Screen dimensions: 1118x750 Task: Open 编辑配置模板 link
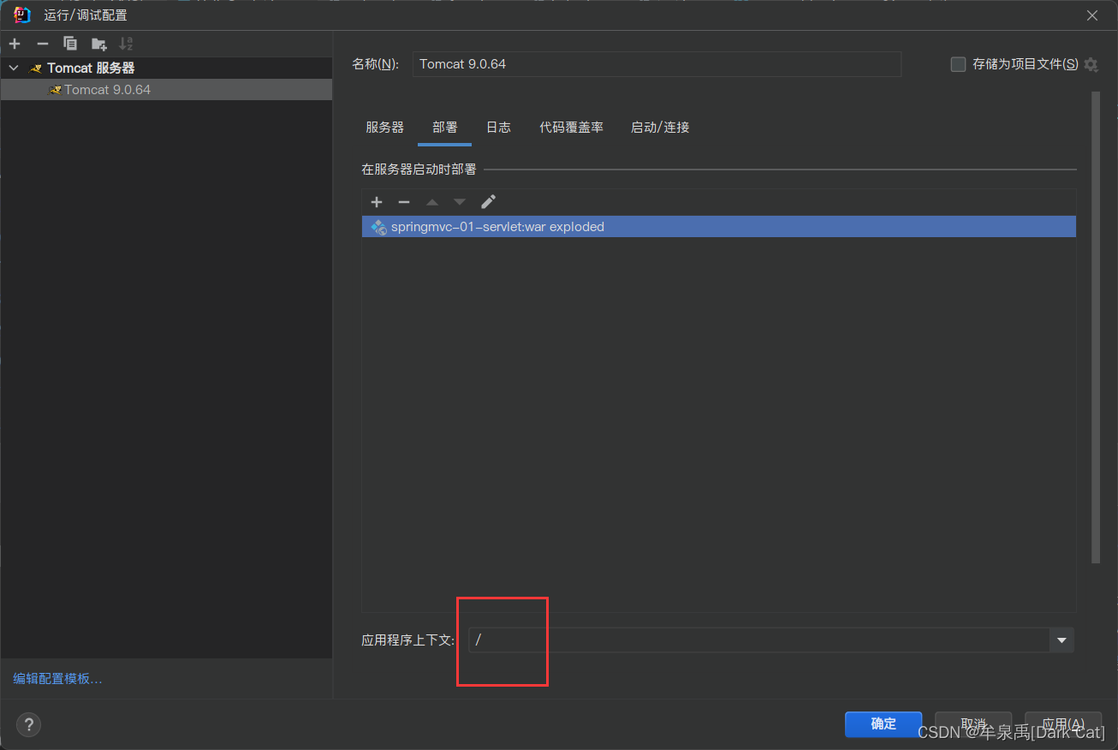coord(57,679)
